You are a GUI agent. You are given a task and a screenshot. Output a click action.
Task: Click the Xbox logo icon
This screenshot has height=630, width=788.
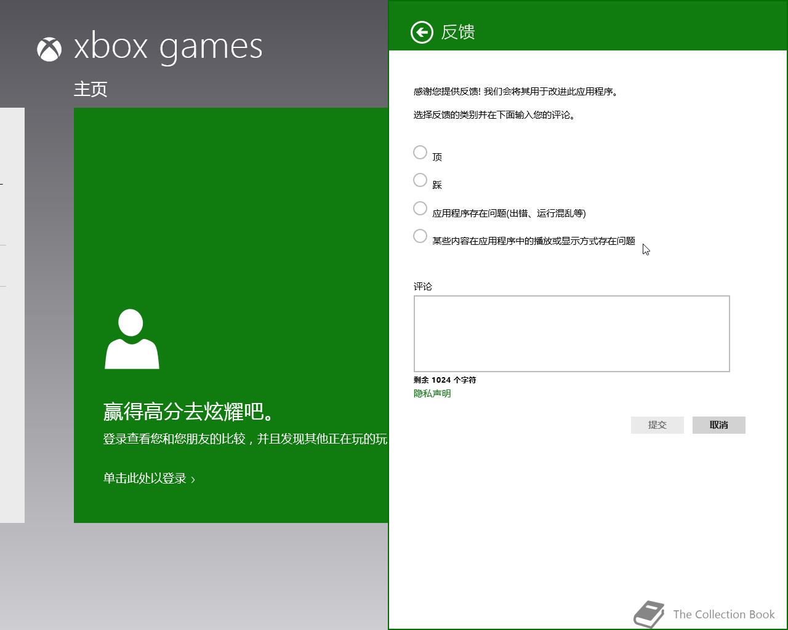tap(49, 49)
